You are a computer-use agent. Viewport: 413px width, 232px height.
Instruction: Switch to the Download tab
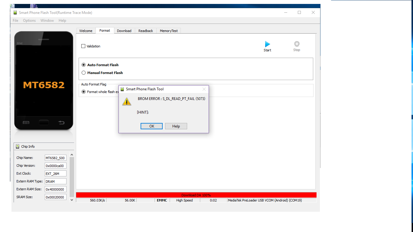pos(124,31)
